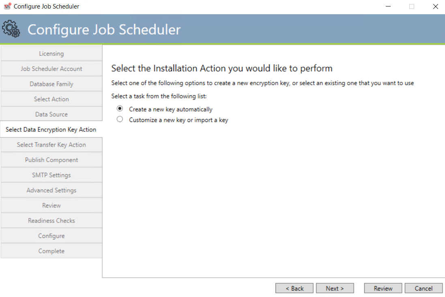Image resolution: width=445 pixels, height=297 pixels.
Task: Click the Next button
Action: [x=335, y=288]
